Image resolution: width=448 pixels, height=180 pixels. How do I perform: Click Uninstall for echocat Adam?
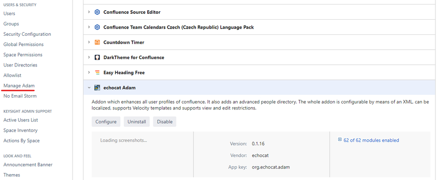(137, 121)
